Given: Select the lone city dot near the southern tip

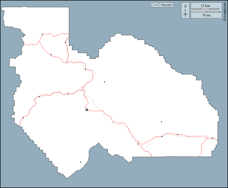Looking at the screenshot, I should point(81,162).
